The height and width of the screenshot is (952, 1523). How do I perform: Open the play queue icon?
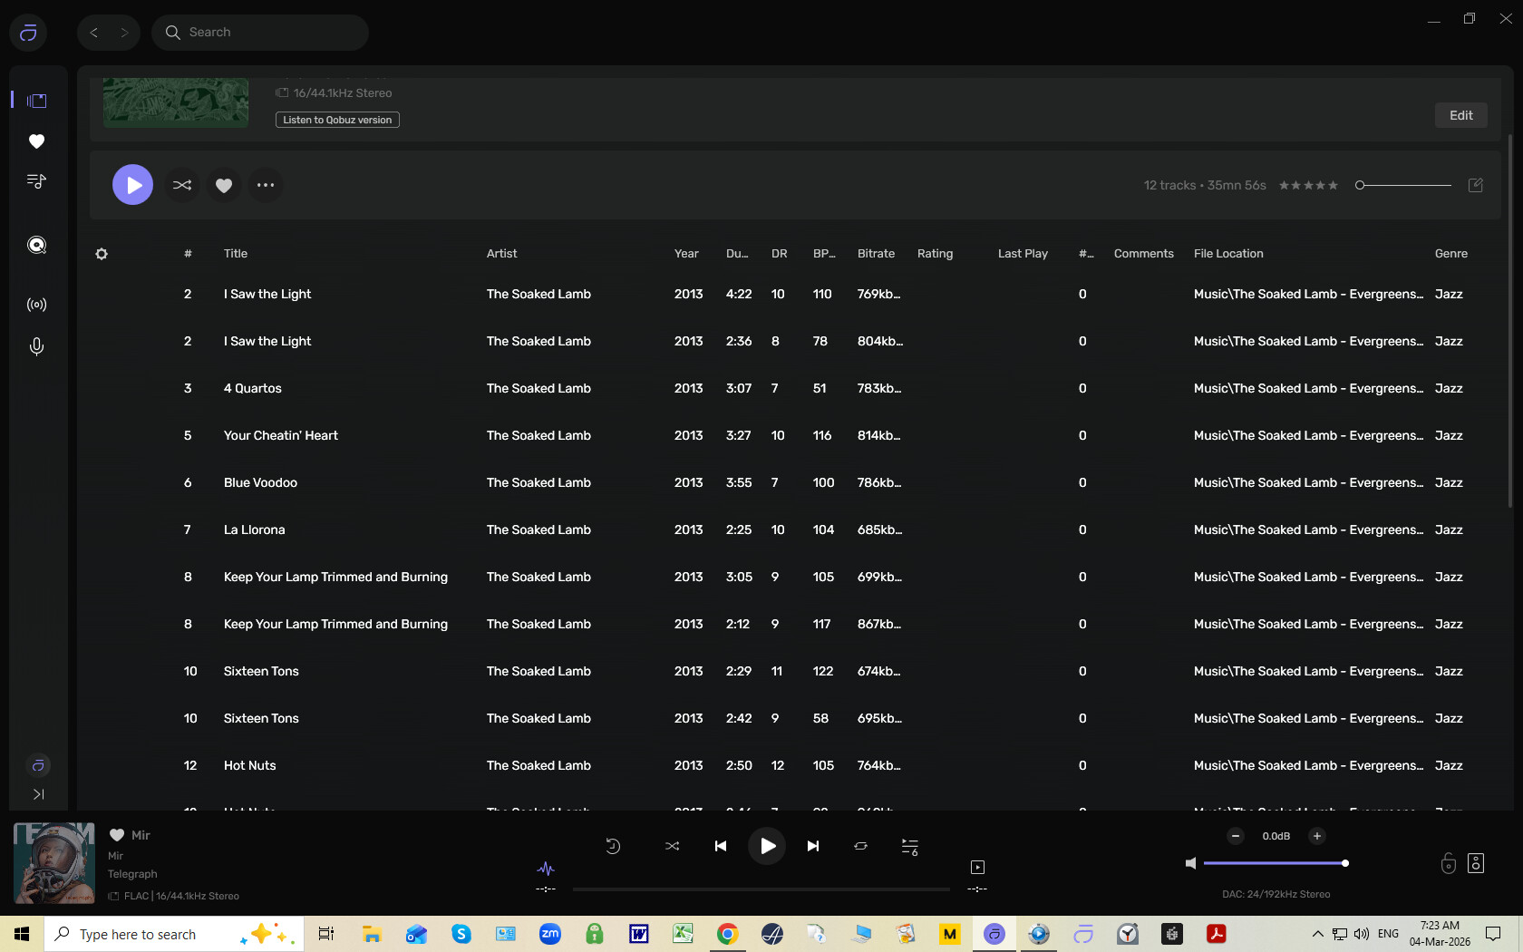coord(909,846)
